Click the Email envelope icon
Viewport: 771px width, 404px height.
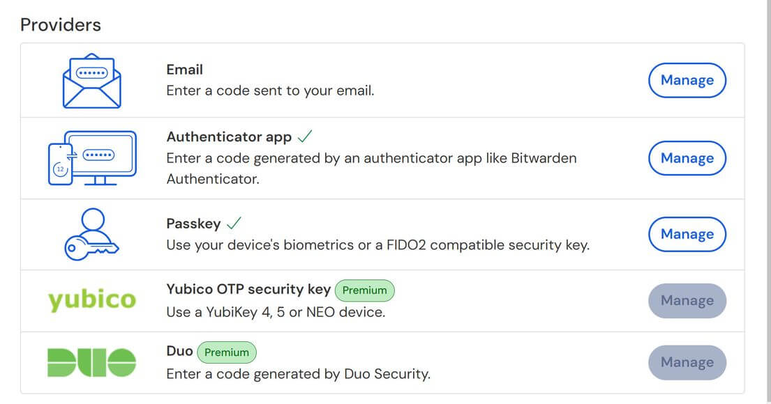pyautogui.click(x=92, y=81)
